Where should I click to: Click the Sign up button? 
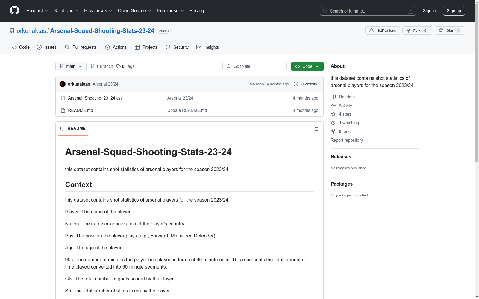coord(454,11)
